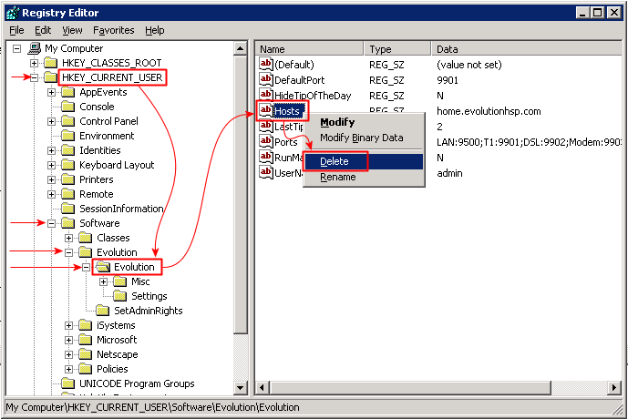Image resolution: width=628 pixels, height=419 pixels.
Task: Click the Registry Editor title bar icon
Action: click(11, 13)
